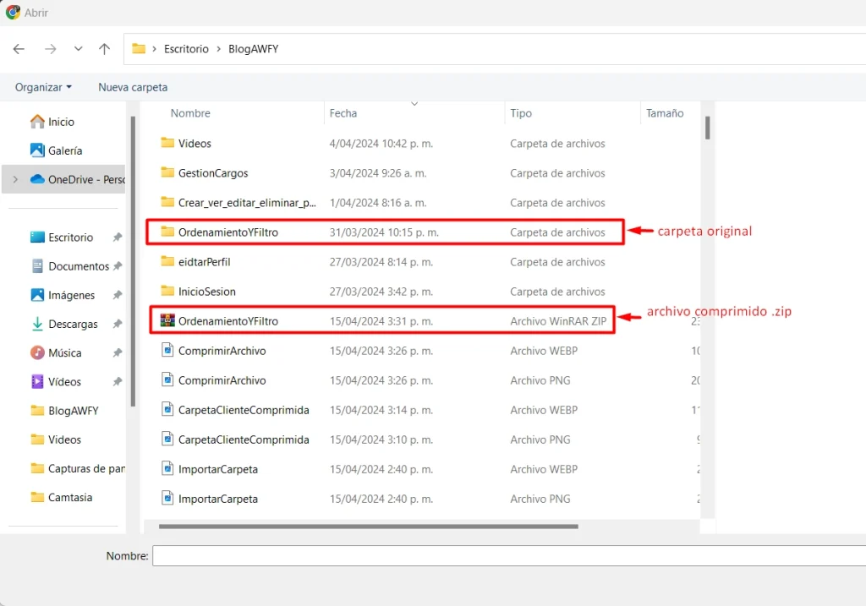Unpin Música using its pin icon
Image resolution: width=866 pixels, height=606 pixels.
click(117, 352)
